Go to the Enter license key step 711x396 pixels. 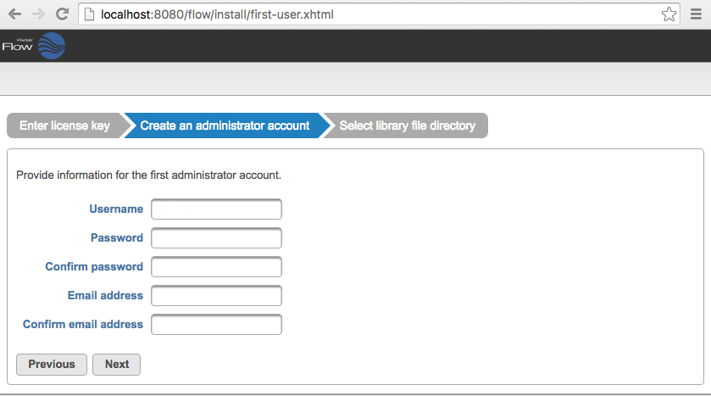point(64,125)
